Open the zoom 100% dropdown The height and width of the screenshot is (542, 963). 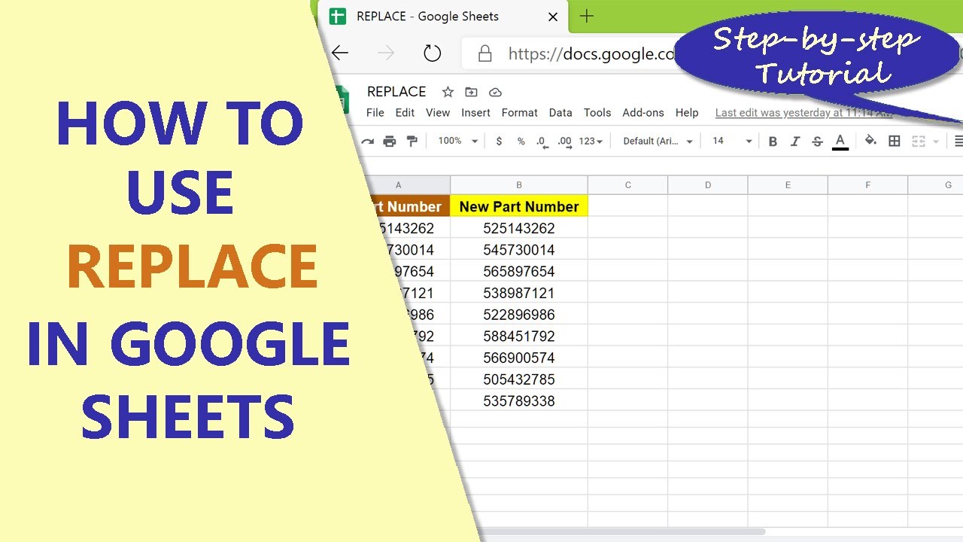click(x=458, y=141)
